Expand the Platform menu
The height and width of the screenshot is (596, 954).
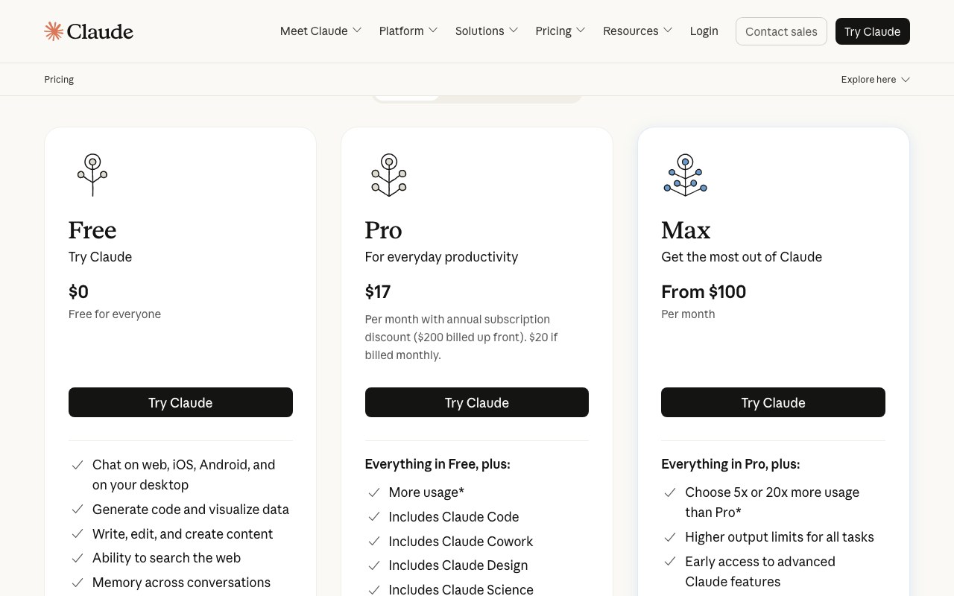tap(408, 31)
